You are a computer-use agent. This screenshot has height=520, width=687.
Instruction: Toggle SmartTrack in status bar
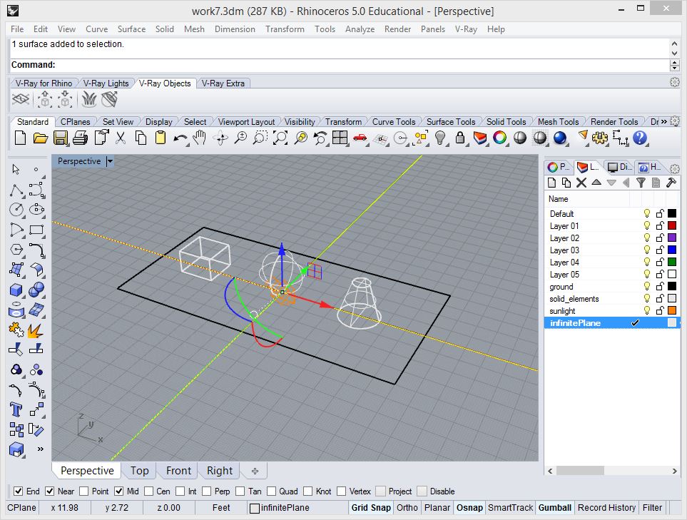tap(510, 507)
